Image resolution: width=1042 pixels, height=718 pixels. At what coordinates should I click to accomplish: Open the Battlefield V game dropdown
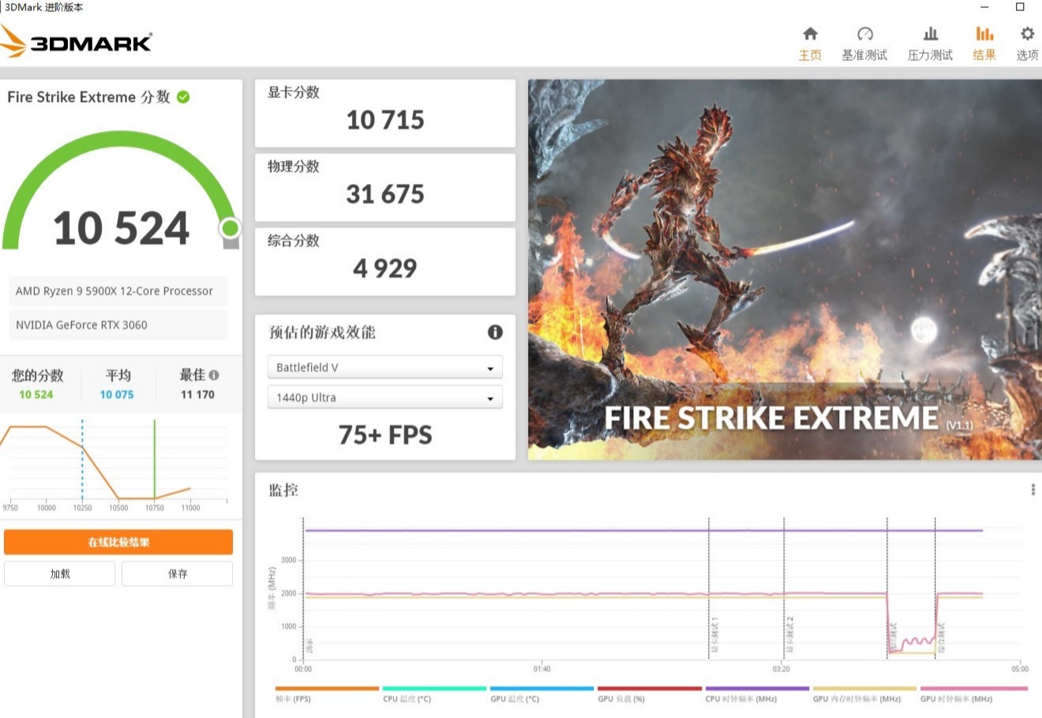pos(384,367)
